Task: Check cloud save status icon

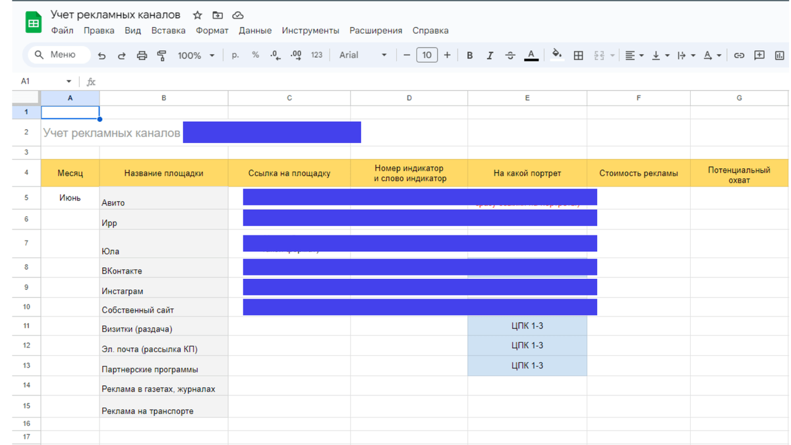Action: point(238,15)
